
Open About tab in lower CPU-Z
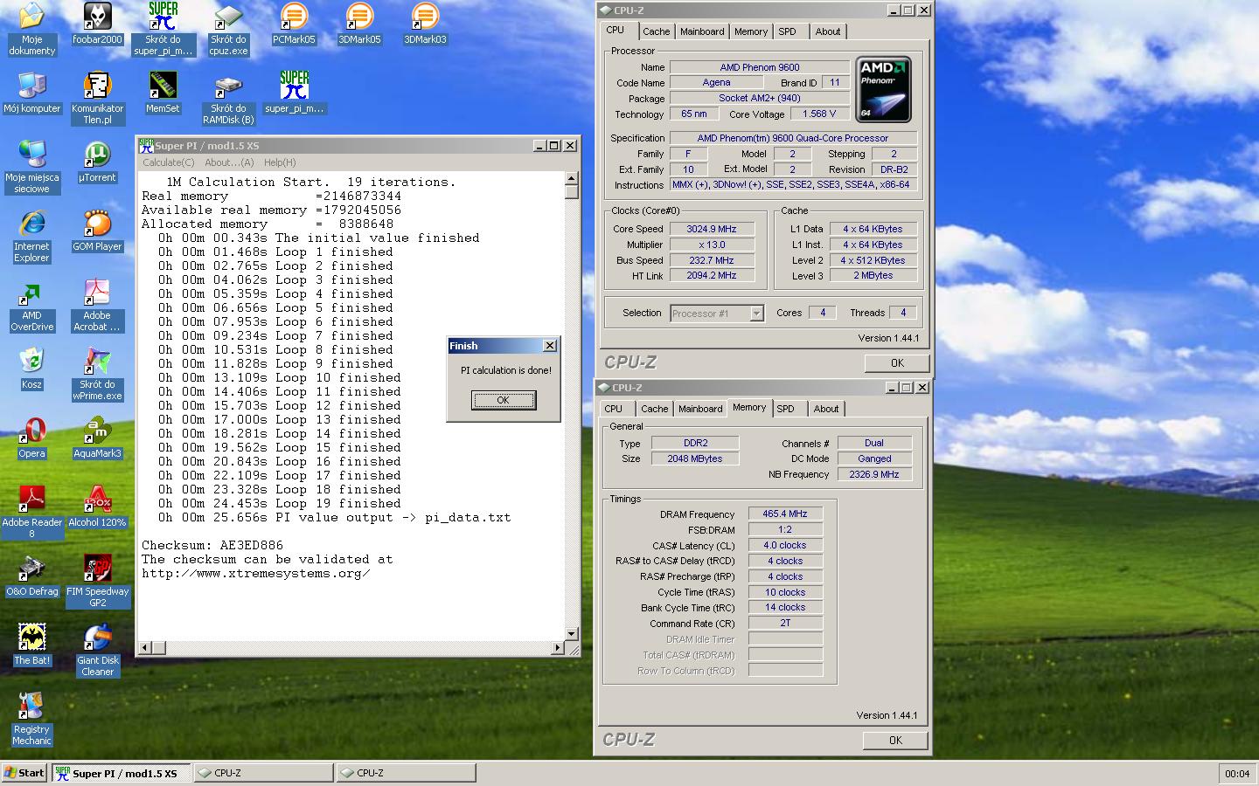click(x=826, y=409)
